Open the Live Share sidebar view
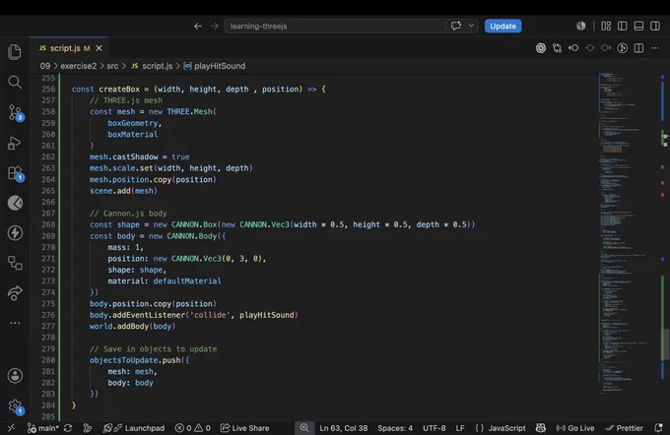This screenshot has width=670, height=435. pyautogui.click(x=15, y=293)
